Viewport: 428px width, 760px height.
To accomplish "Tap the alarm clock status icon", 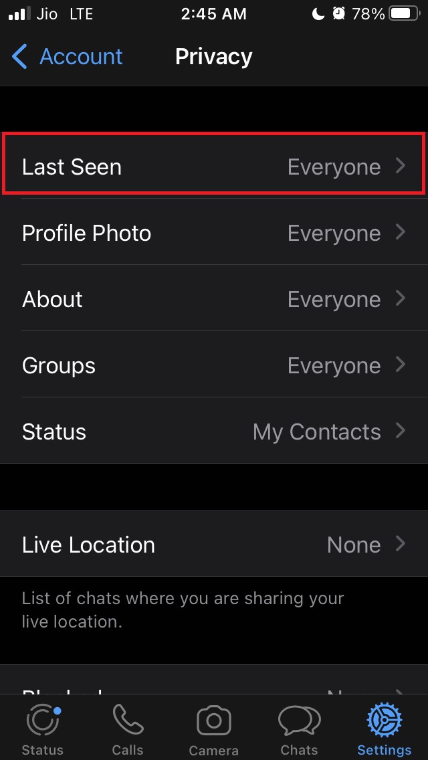I will [x=338, y=14].
